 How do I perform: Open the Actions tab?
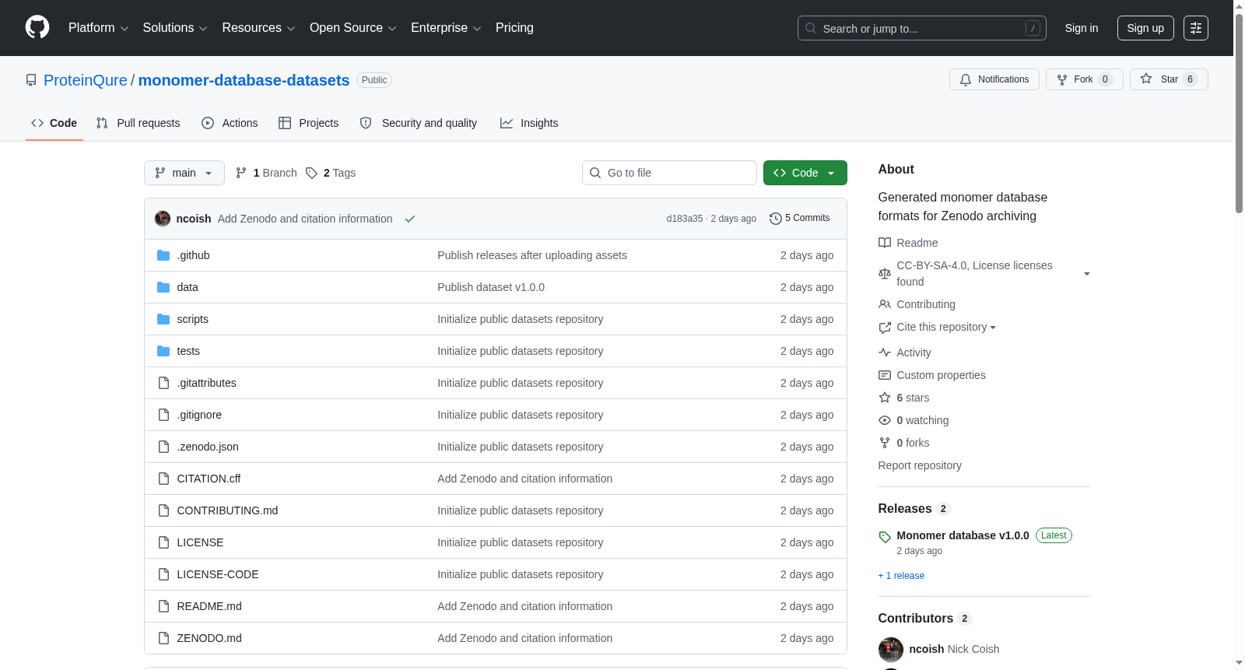coord(230,123)
